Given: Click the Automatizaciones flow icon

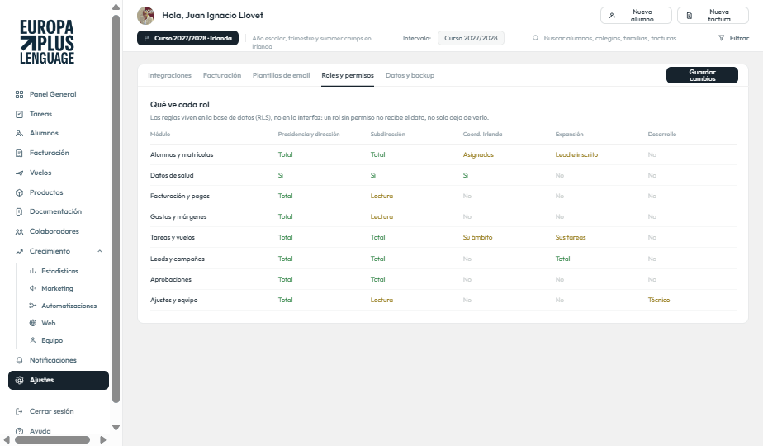Looking at the screenshot, I should (32, 306).
